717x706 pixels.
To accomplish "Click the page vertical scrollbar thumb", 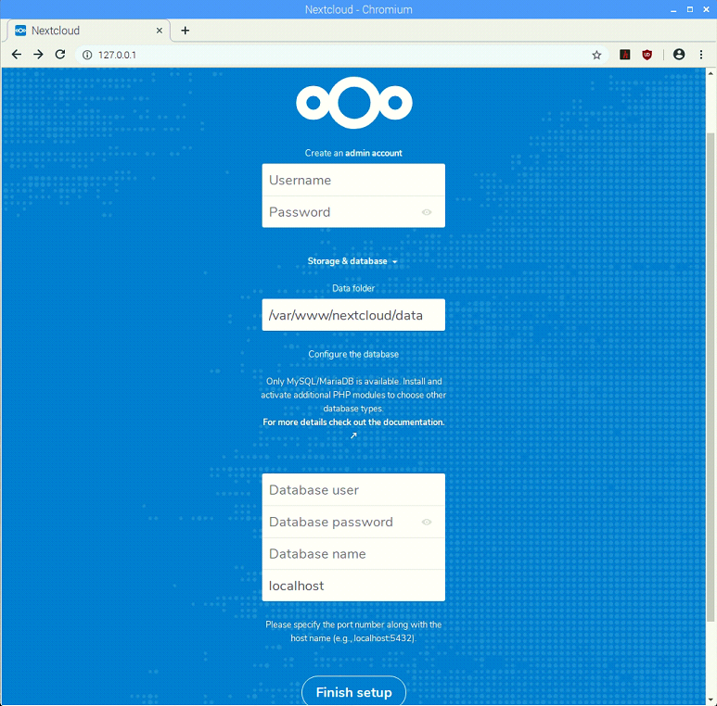I will pos(711,377).
